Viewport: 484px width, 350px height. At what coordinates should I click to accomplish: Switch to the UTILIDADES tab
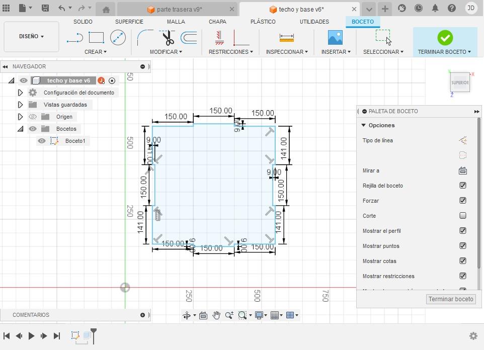314,22
